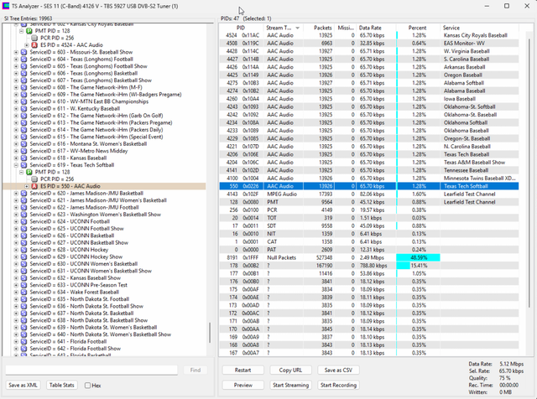Viewport: 537px width, 399px height.
Task: Sort by Missing packets column header
Action: [345, 28]
